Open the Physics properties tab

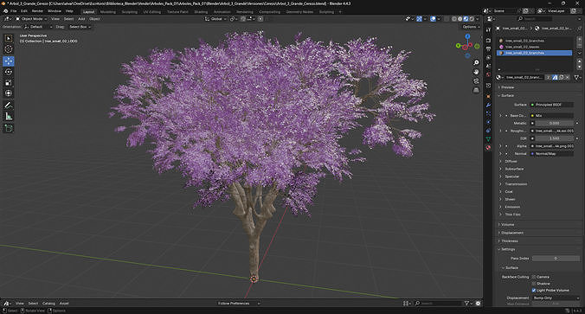(x=488, y=122)
